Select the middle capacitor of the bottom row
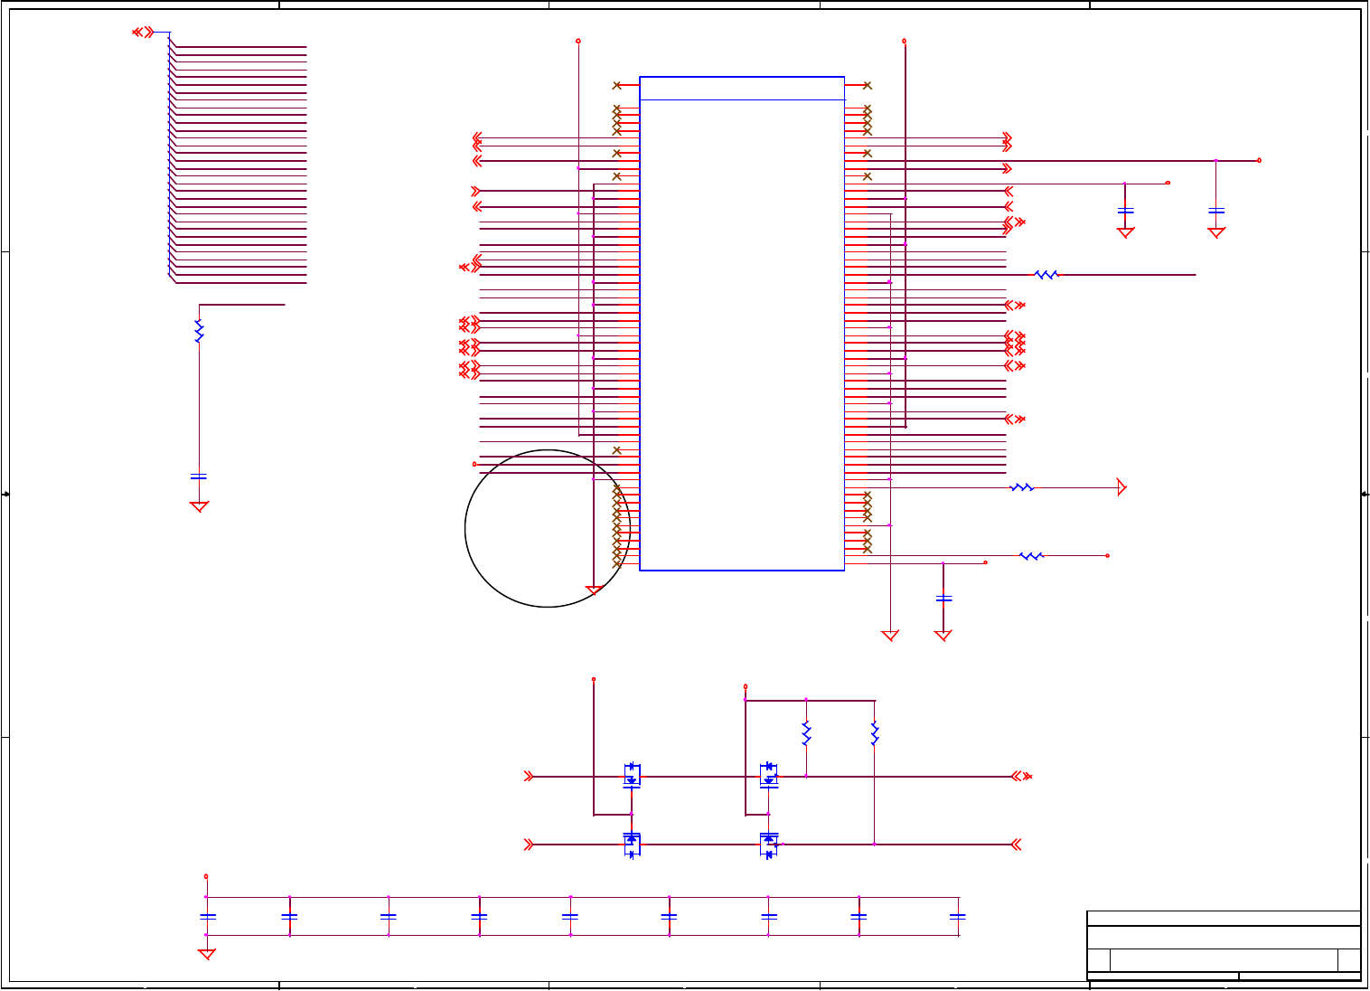The height and width of the screenshot is (991, 1370). click(x=570, y=916)
